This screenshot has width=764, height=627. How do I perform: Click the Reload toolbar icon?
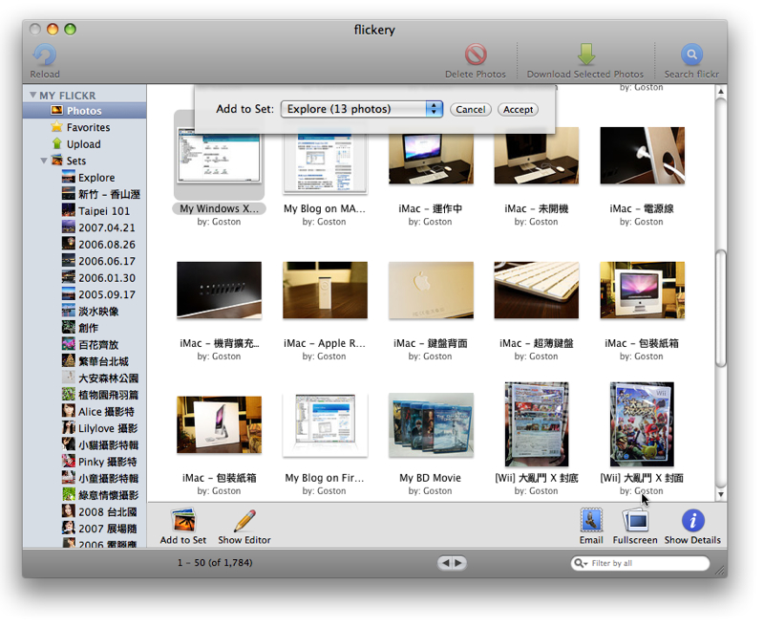44,54
